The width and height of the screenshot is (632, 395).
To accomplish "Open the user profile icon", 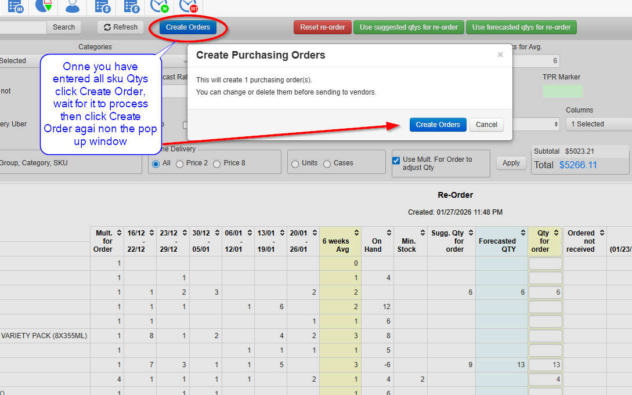I will pyautogui.click(x=73, y=6).
